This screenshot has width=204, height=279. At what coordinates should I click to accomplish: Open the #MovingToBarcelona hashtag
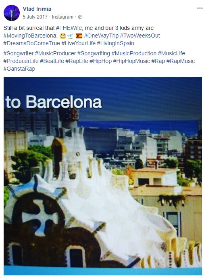30,36
